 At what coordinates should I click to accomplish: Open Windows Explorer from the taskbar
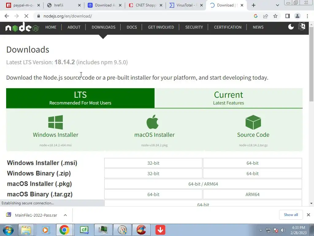[x=26, y=230]
